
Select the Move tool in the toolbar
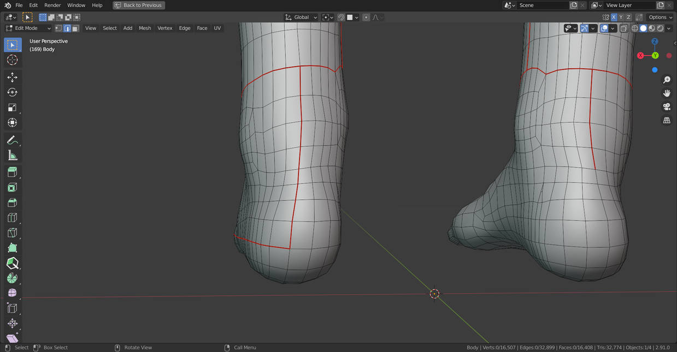point(13,77)
